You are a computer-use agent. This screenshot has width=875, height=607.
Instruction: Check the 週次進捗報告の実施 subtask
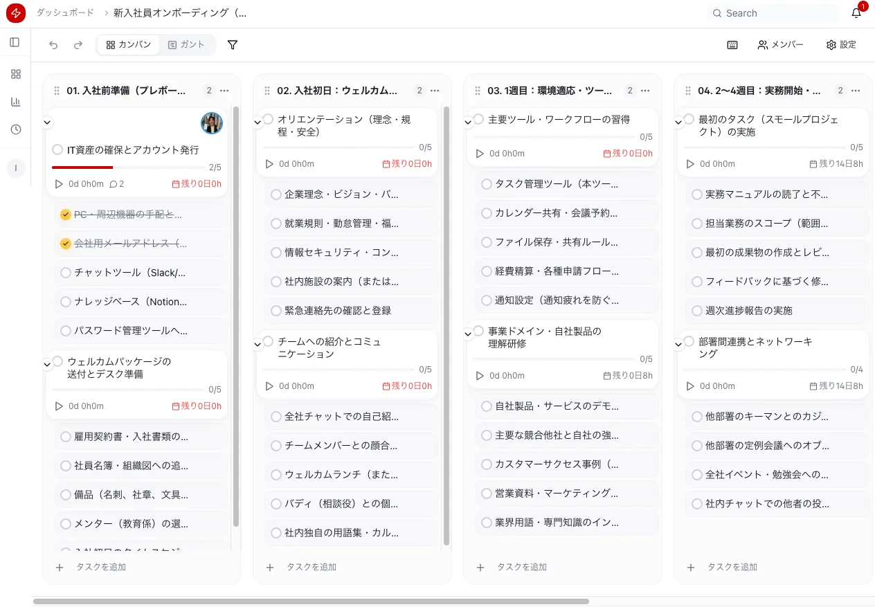697,311
